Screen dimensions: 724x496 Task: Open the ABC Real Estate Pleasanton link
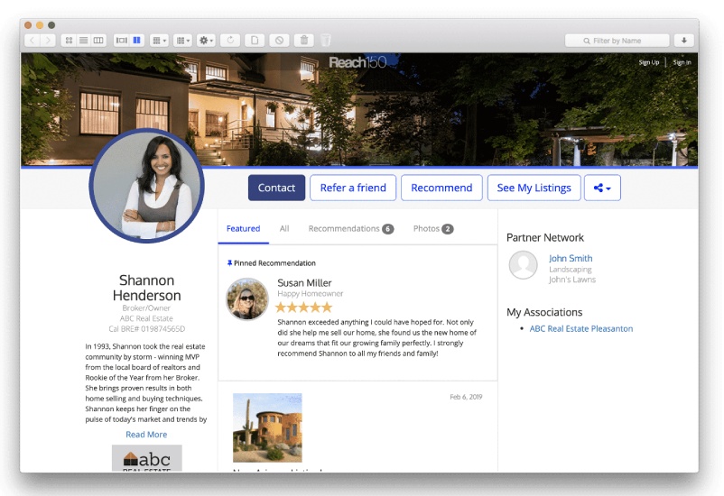[x=580, y=329]
